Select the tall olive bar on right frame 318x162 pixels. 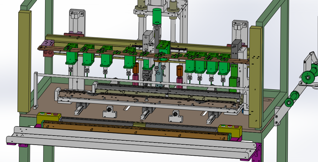click(x=256, y=77)
